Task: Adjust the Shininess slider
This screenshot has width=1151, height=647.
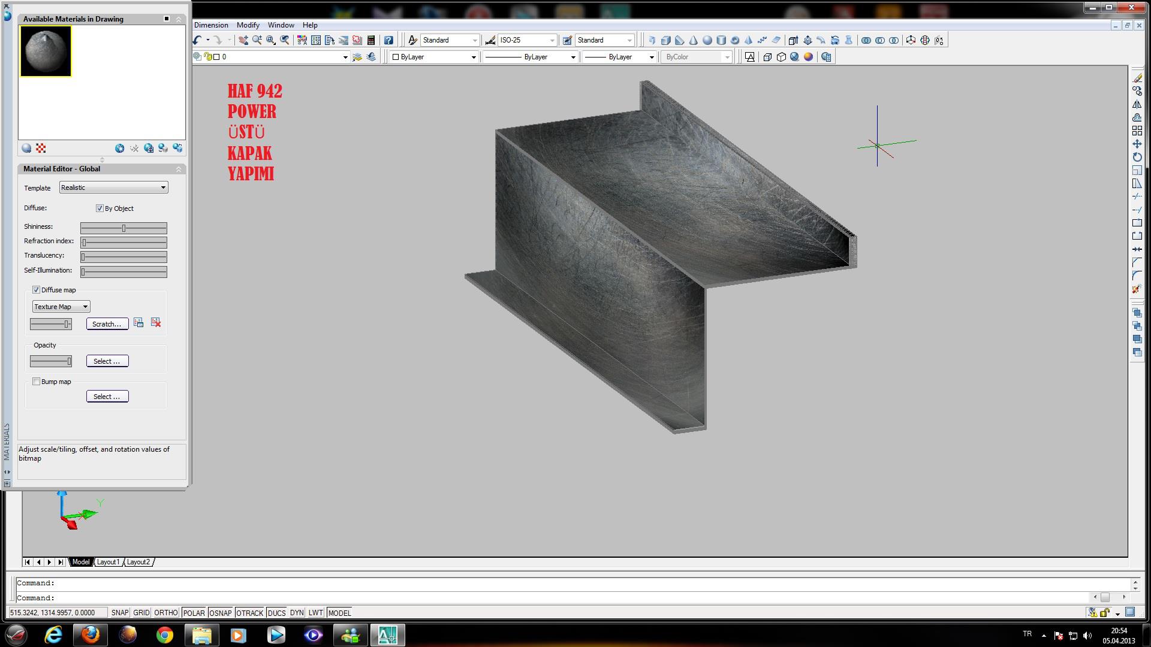Action: 123,228
